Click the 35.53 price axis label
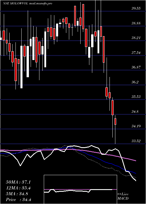Viewport: 146px width, 204px height. pos(136,97)
